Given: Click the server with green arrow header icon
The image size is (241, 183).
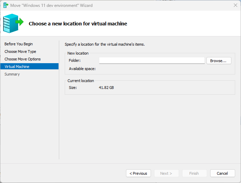Looking at the screenshot, I should (x=13, y=23).
